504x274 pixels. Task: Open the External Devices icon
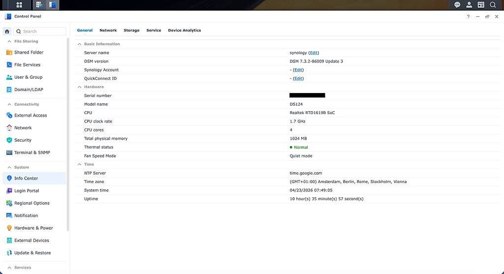tap(9, 240)
